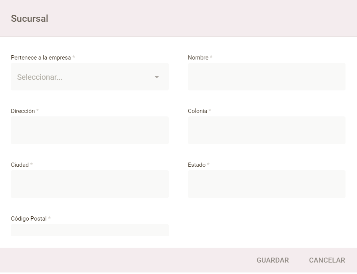The width and height of the screenshot is (357, 274).
Task: Click inside the Dirección text field
Action: pyautogui.click(x=90, y=130)
